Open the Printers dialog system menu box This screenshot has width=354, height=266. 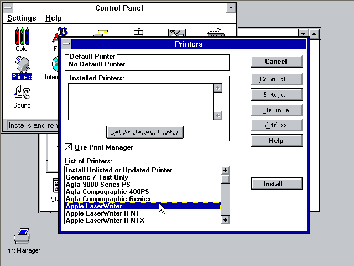click(66, 44)
